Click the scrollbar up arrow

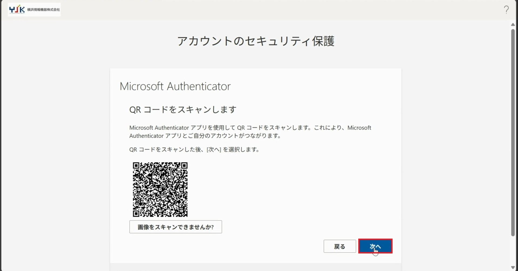[x=513, y=25]
